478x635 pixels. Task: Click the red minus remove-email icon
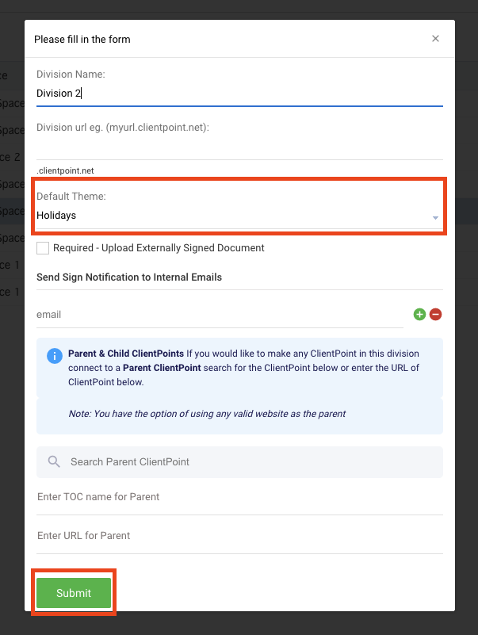point(435,314)
